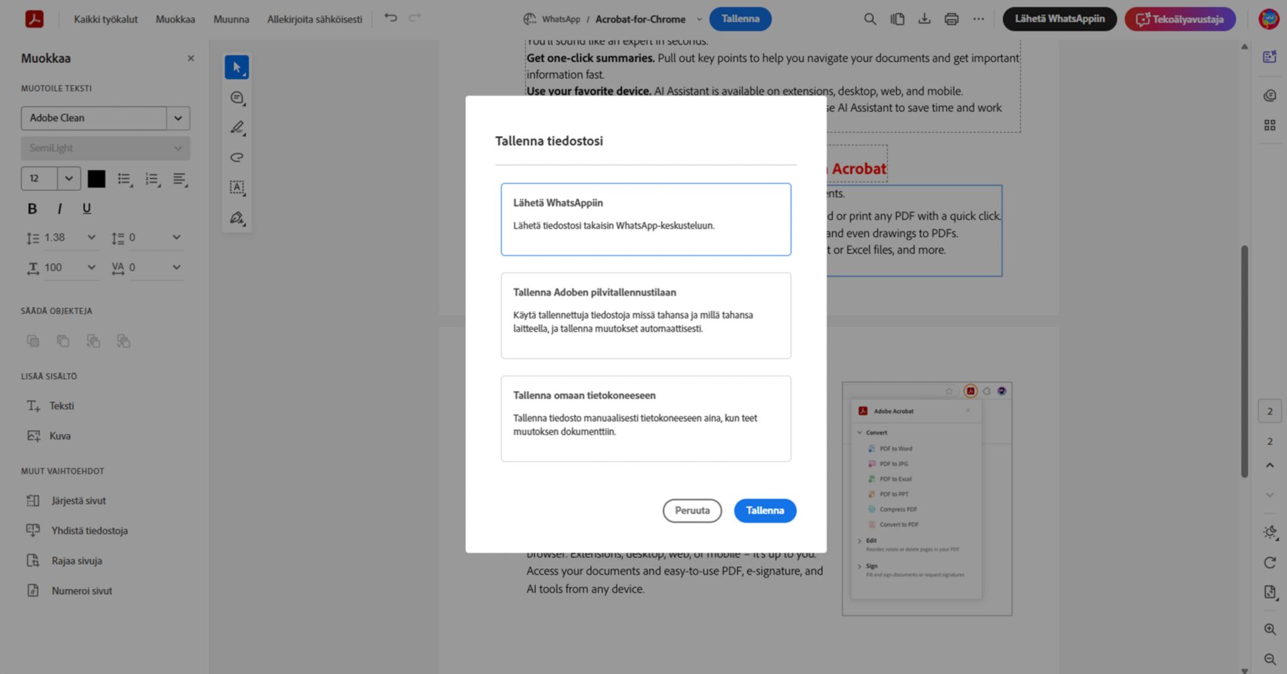The height and width of the screenshot is (674, 1287).
Task: Open the black text color swatch
Action: click(x=97, y=179)
